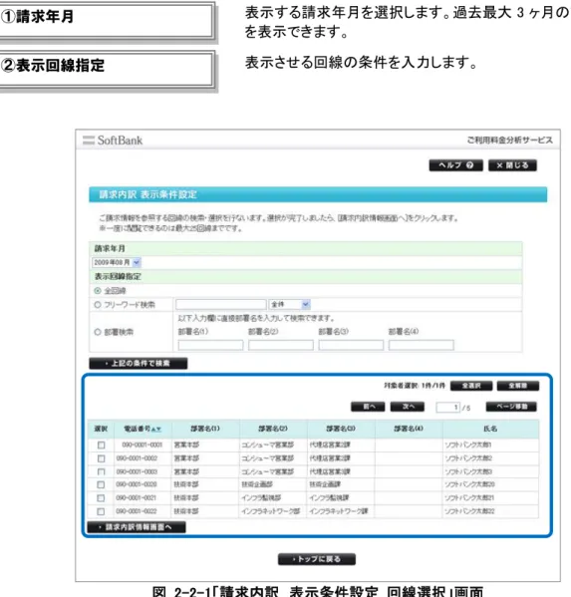Click the 氏名 column header
This screenshot has height=597, width=571.
coord(490,429)
